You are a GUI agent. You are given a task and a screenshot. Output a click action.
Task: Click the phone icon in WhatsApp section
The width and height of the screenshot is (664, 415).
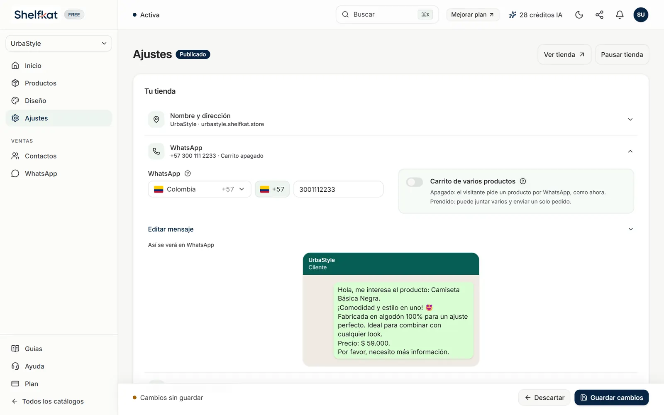click(x=156, y=151)
